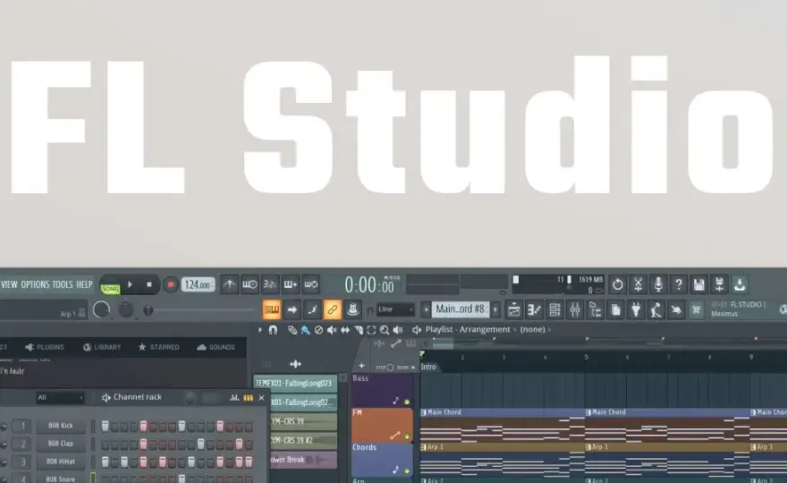The height and width of the screenshot is (483, 787).
Task: Open the All channel filter dropdown
Action: tap(60, 398)
